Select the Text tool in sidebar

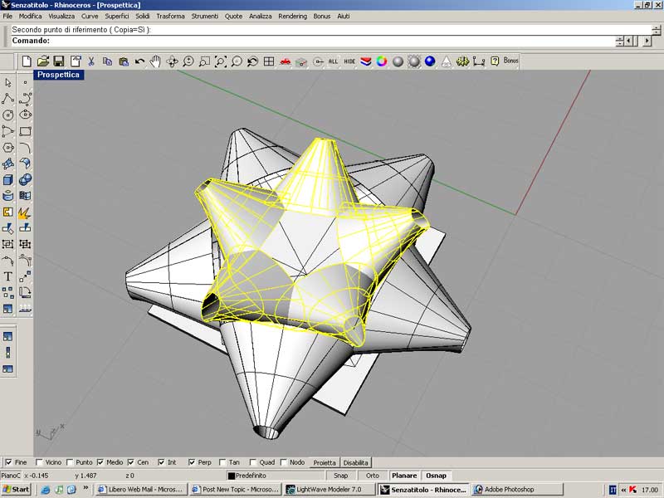tap(8, 276)
